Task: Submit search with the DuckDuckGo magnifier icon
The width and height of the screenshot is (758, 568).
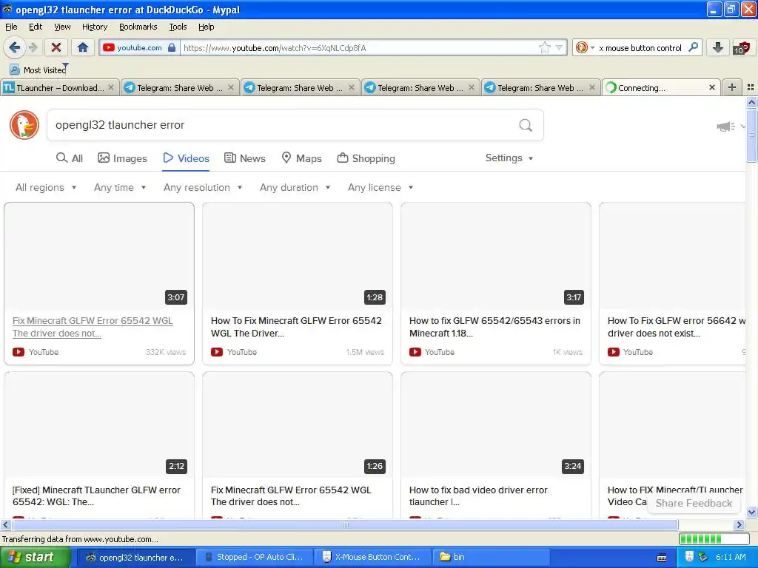Action: 526,125
